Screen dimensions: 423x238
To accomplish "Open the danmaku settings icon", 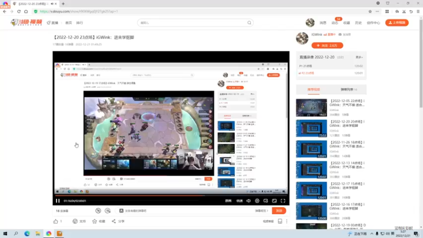I will pos(108,210).
